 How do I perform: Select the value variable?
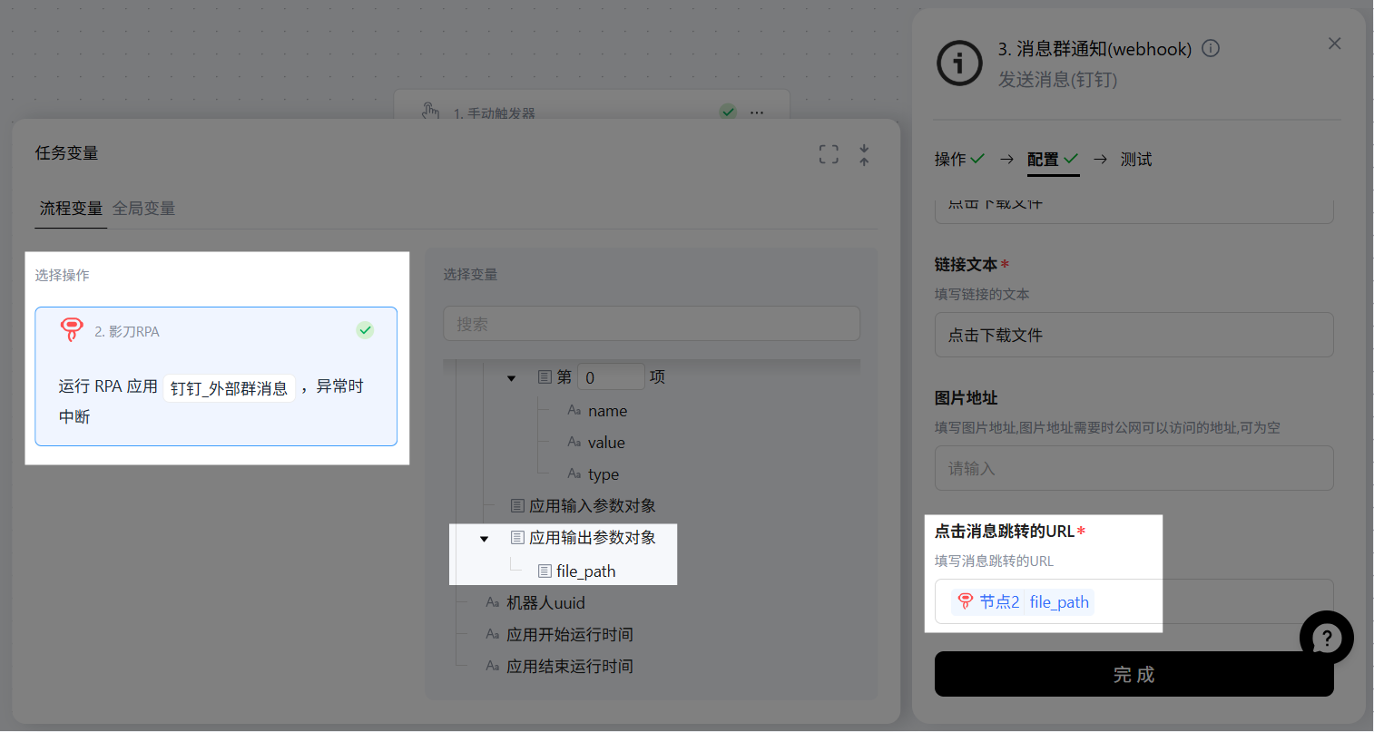click(x=606, y=443)
